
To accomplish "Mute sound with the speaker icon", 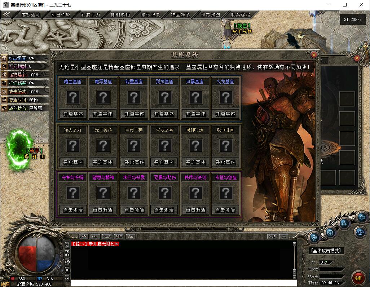I will pyautogui.click(x=361, y=217).
